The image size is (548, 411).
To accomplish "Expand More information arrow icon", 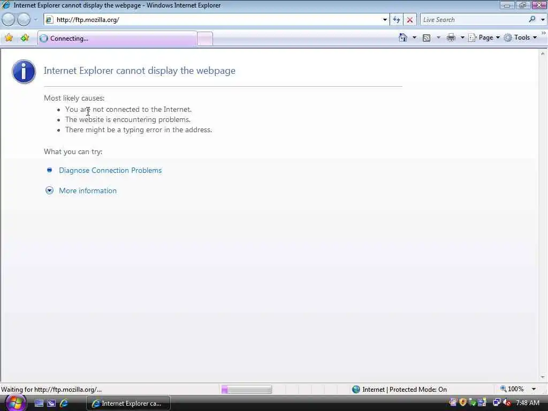I will [50, 191].
